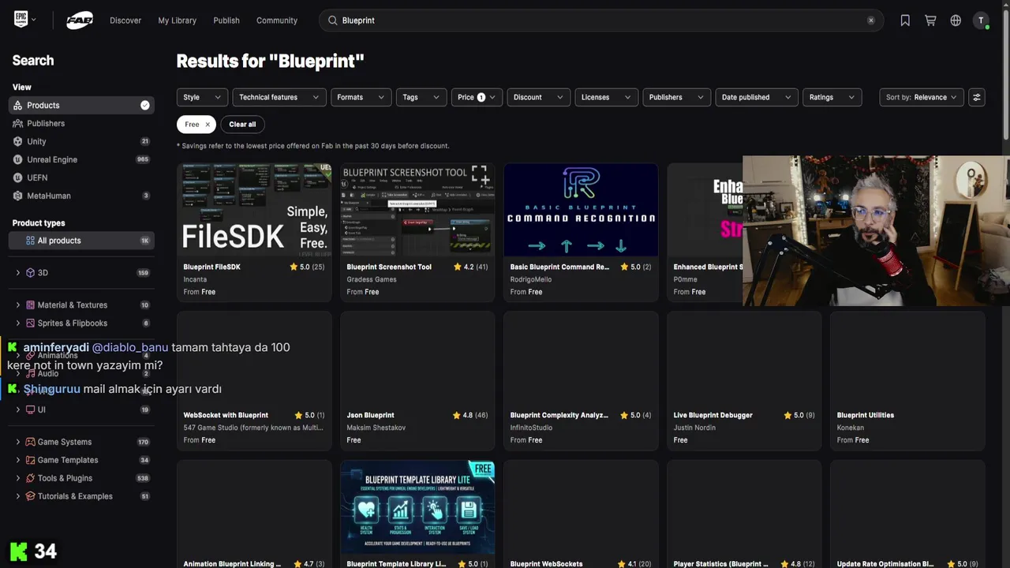Clear the search field with X icon
1010x568 pixels.
coord(870,21)
